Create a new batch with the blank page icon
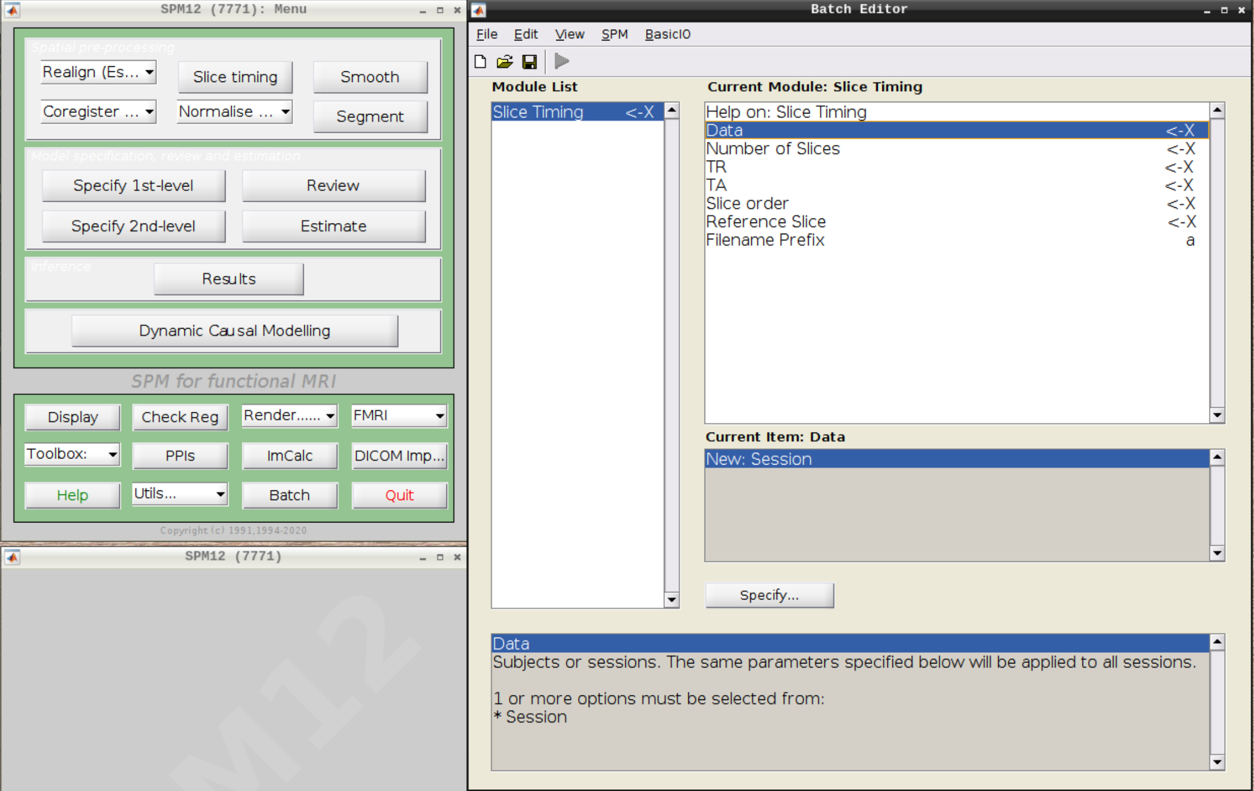 (x=480, y=61)
